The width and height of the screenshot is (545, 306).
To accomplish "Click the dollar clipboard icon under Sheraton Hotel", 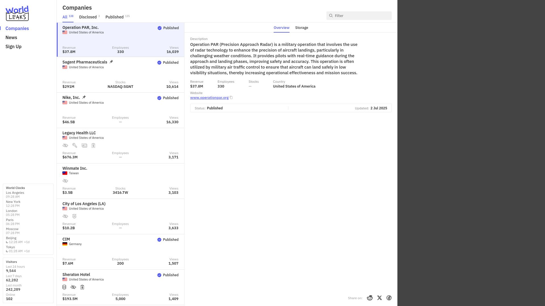I will click(x=82, y=287).
